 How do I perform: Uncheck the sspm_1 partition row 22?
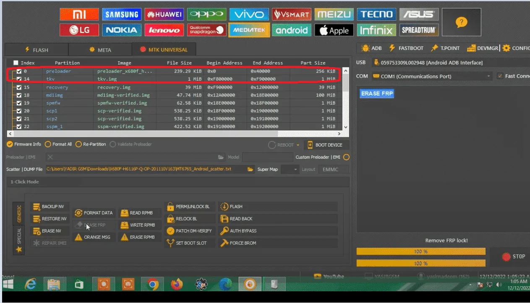[19, 126]
